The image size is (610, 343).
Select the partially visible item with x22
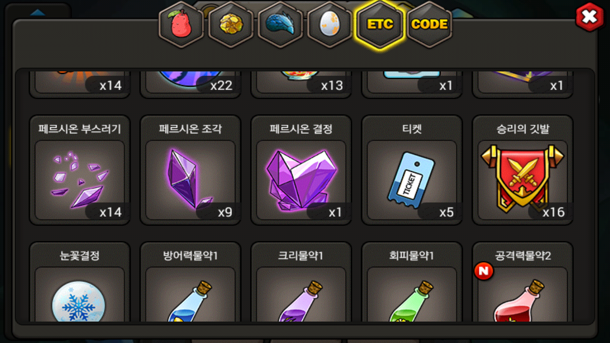coord(190,84)
